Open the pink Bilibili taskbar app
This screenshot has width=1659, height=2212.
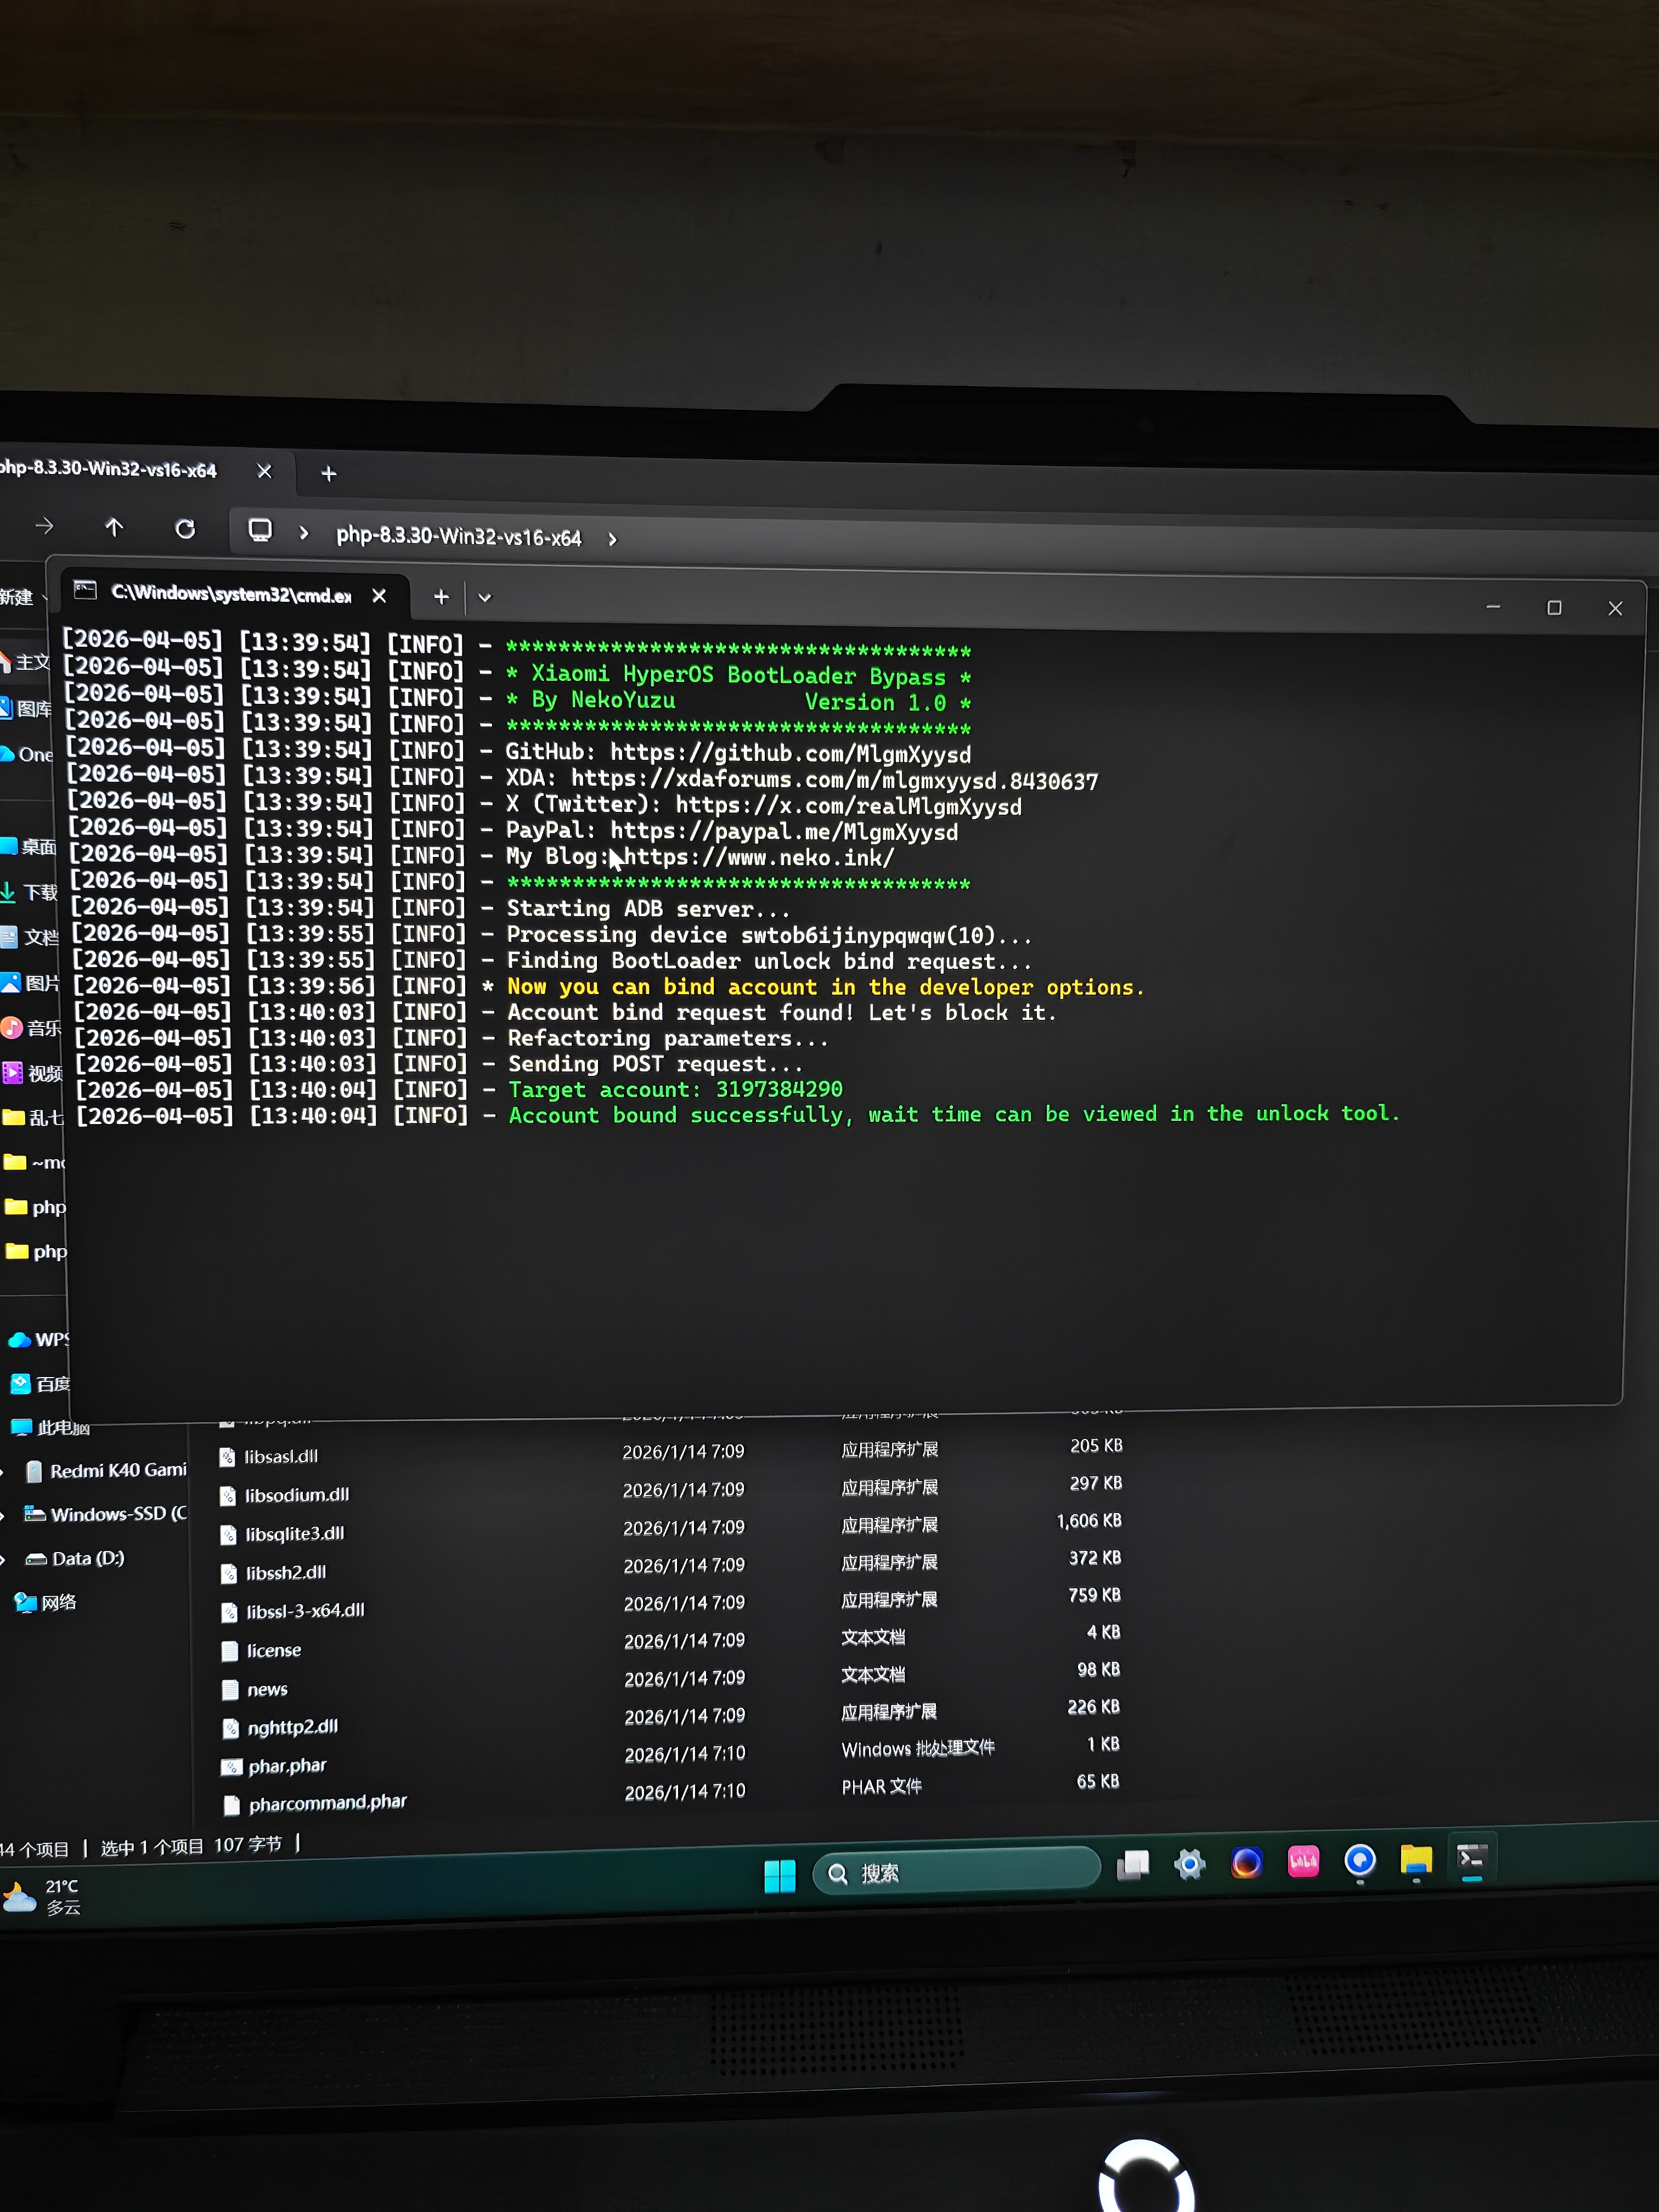(x=1303, y=1862)
